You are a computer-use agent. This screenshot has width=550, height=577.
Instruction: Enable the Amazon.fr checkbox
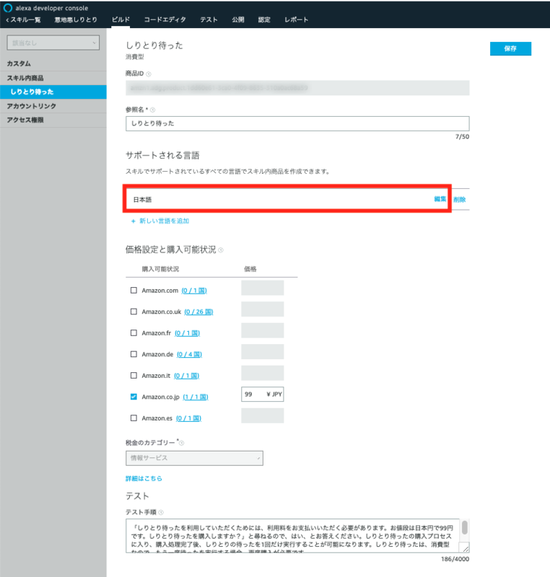134,333
